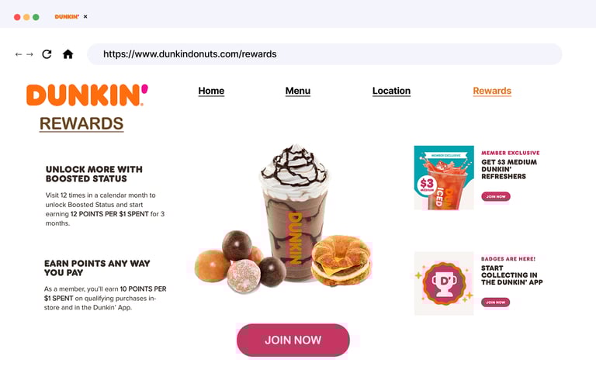Click the orange Dunkin' logo

(x=87, y=95)
